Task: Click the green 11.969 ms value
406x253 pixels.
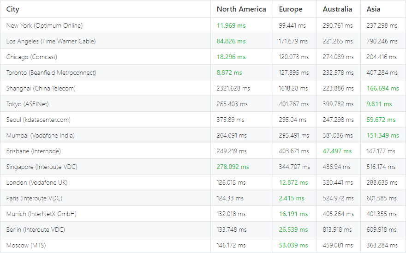Action: click(x=231, y=25)
